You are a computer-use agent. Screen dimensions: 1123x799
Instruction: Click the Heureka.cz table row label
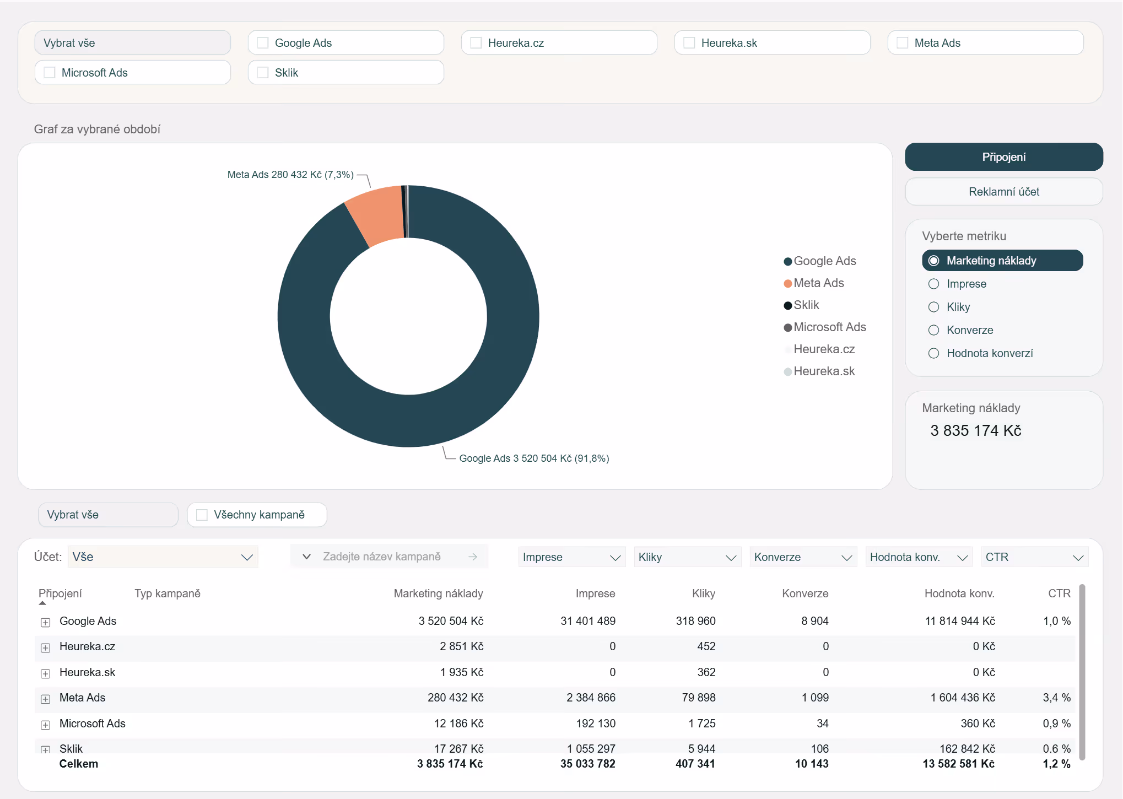88,646
